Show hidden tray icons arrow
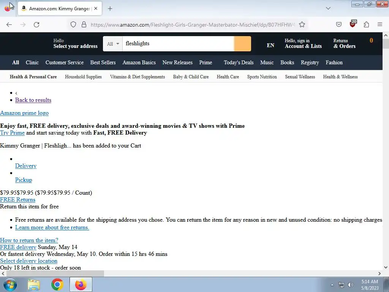389x292 pixels. point(332,285)
